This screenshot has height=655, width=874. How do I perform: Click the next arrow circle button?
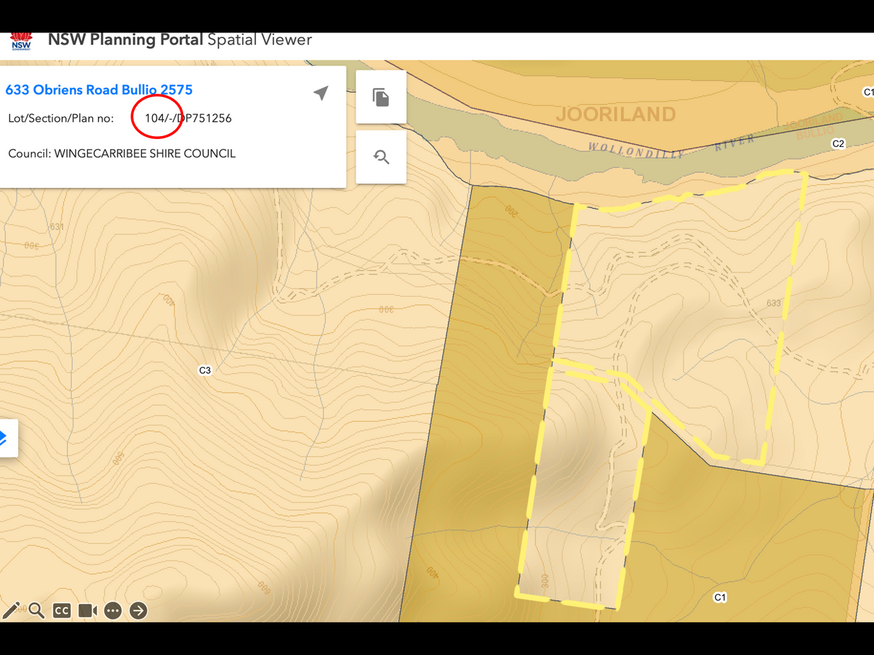138,610
